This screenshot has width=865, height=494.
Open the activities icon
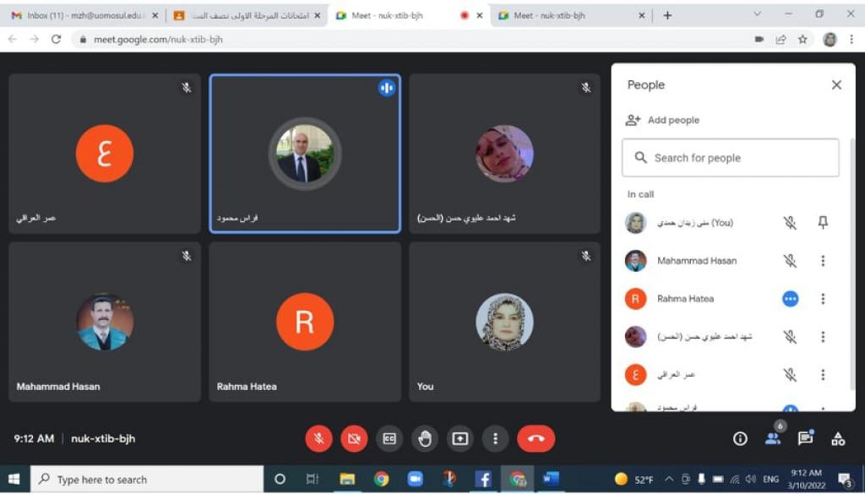tap(837, 438)
